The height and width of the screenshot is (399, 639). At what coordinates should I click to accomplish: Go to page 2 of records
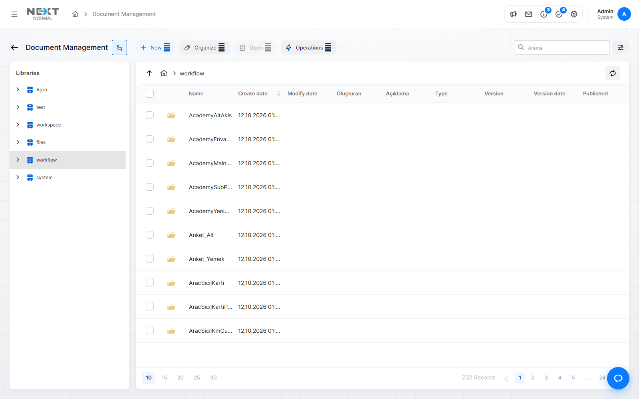point(533,377)
